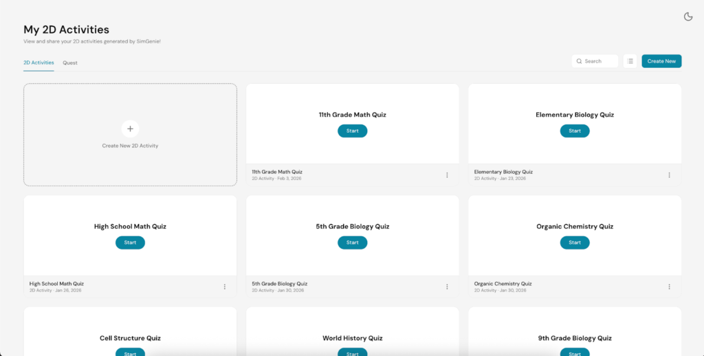Click the three-dot icon for Organic Chemistry Quiz

coord(669,287)
